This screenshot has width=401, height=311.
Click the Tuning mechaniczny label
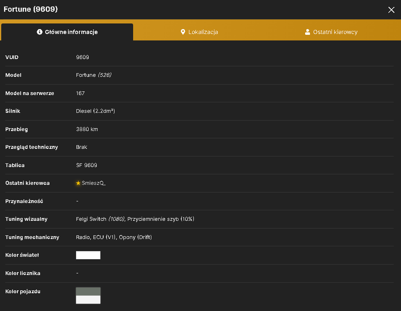pyautogui.click(x=32, y=237)
